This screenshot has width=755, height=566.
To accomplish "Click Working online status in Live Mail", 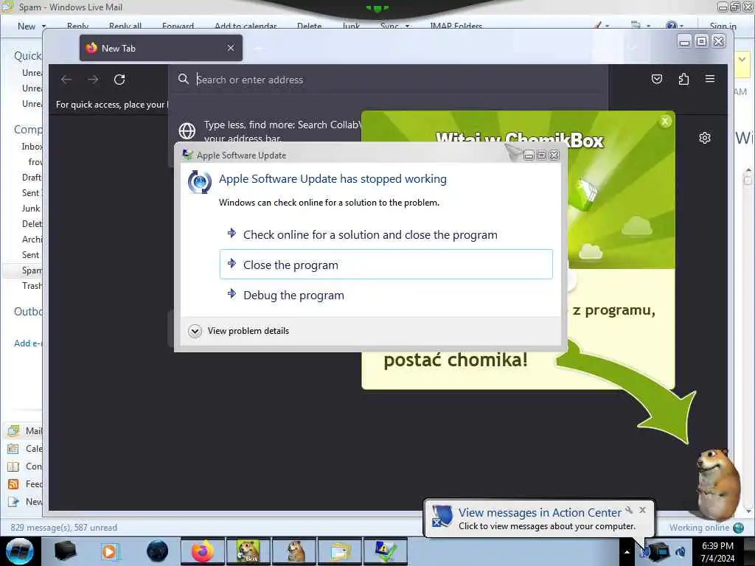I will coord(706,528).
